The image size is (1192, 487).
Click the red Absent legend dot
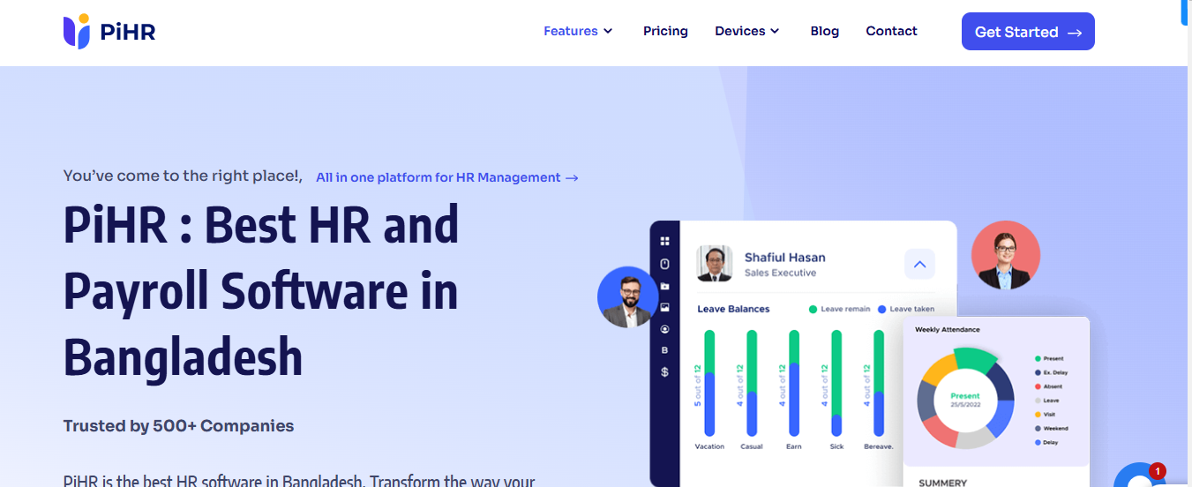[1038, 386]
